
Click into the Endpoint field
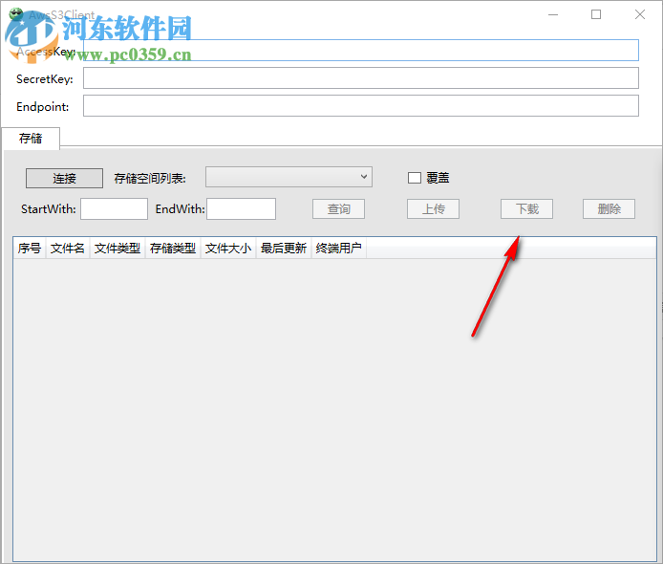point(361,106)
